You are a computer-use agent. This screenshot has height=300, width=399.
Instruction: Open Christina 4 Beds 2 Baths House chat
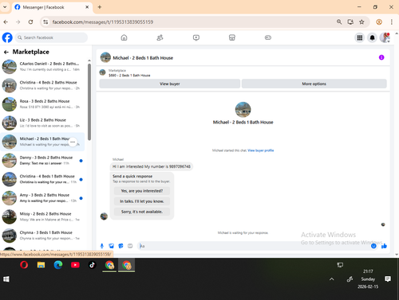click(42, 85)
